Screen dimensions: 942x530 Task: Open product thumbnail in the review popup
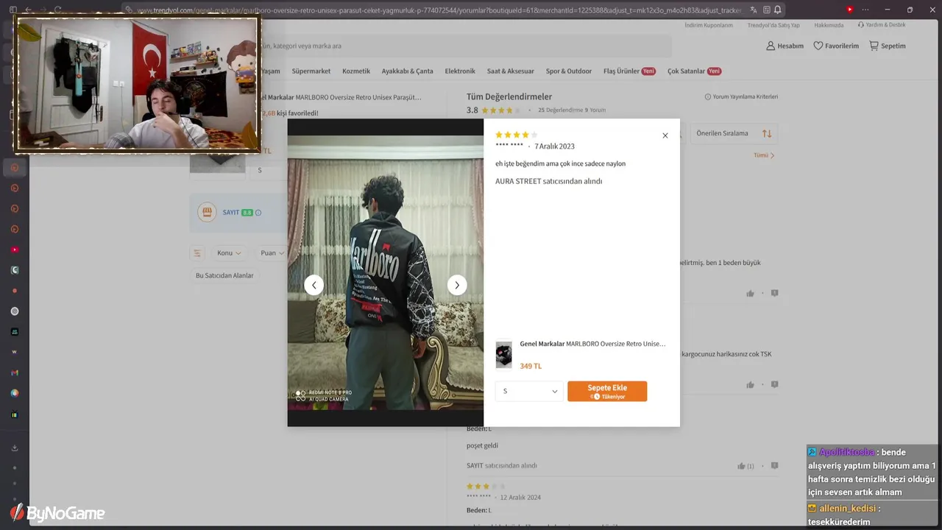pos(503,355)
